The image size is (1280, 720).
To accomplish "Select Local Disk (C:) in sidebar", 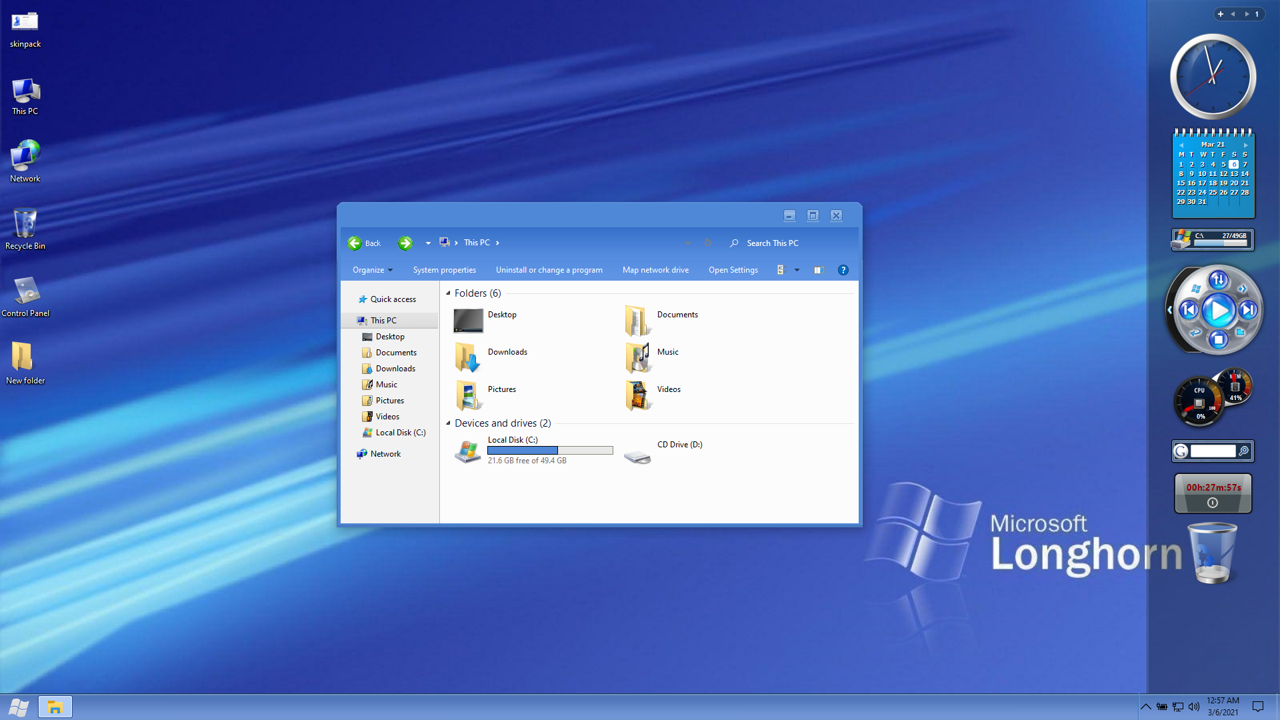I will 400,433.
